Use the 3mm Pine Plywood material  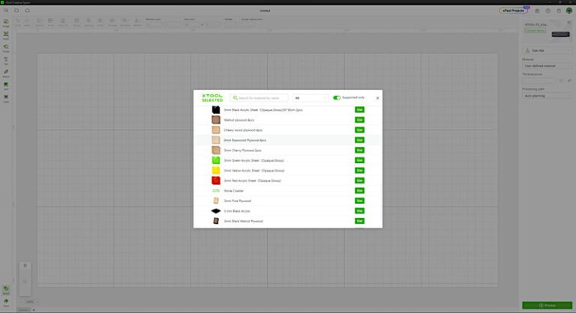(x=359, y=201)
